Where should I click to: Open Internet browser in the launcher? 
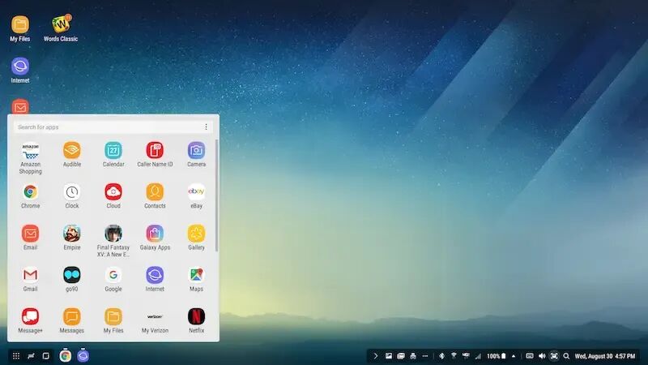pyautogui.click(x=155, y=279)
